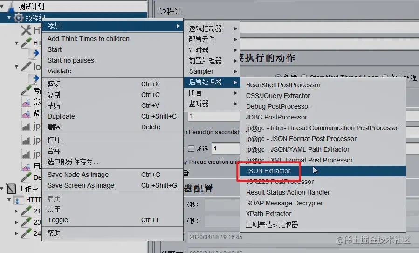
Task: Choose Validate from the context menu
Action: click(x=112, y=71)
